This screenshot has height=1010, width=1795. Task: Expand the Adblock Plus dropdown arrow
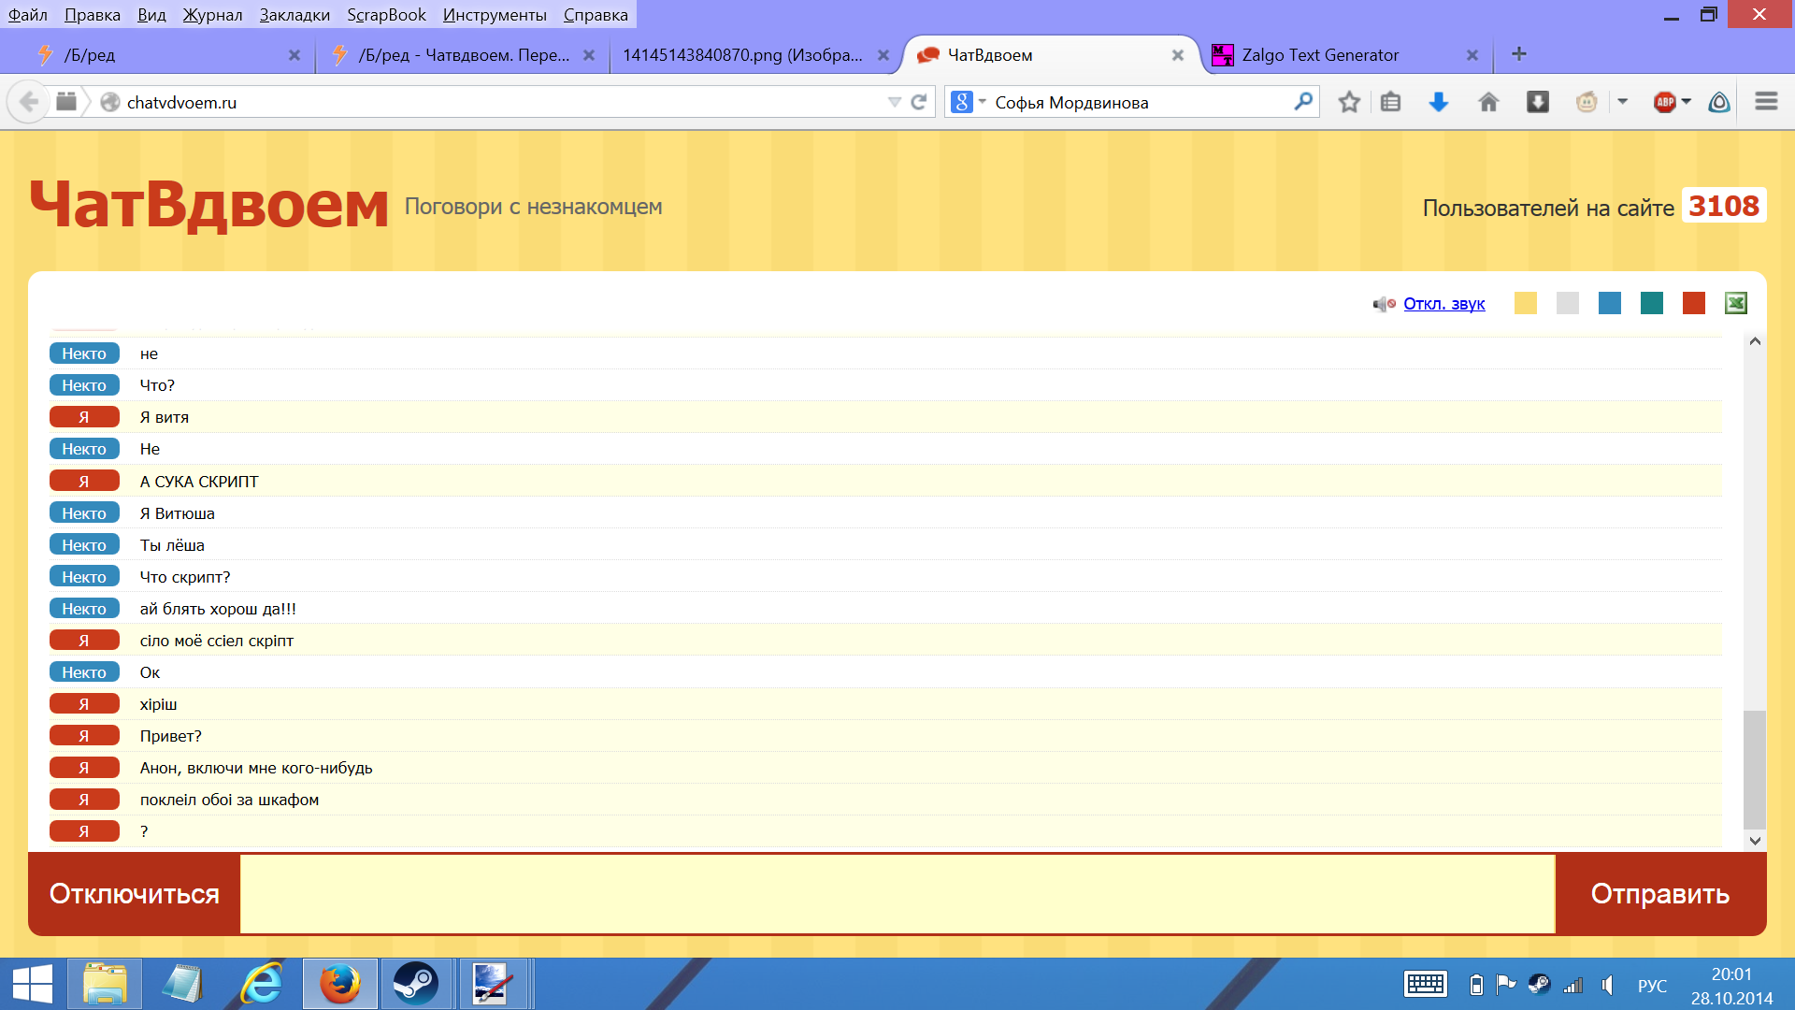[x=1687, y=102]
